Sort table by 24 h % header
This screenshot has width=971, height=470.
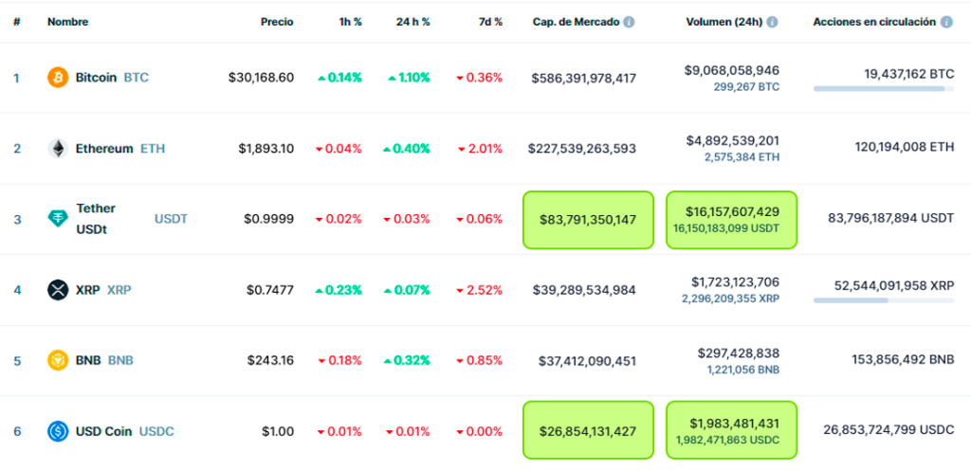tap(412, 22)
